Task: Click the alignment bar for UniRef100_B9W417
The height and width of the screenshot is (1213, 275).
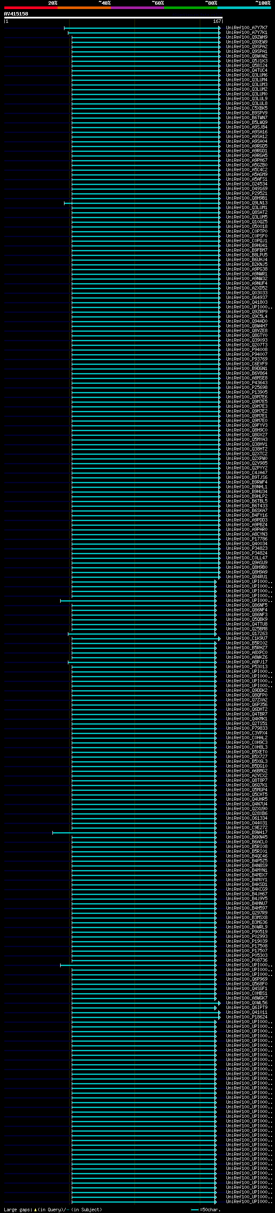Action: point(134,833)
